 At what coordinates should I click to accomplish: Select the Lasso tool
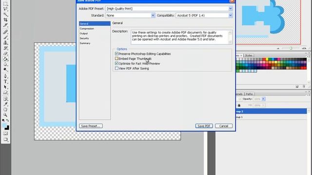(x=5, y=9)
